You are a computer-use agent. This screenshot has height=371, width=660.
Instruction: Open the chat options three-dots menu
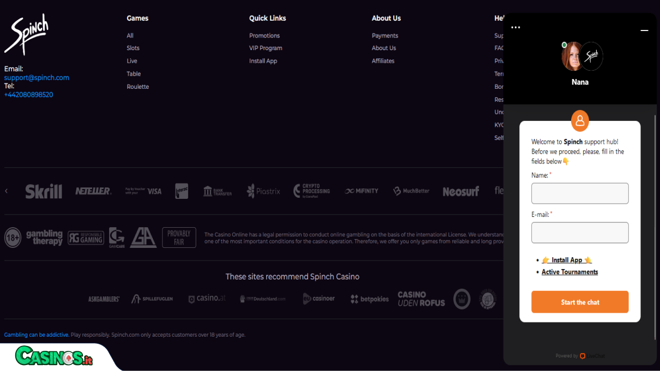pyautogui.click(x=515, y=28)
